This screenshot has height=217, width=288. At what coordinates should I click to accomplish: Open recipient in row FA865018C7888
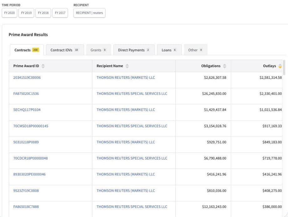pyautogui.click(x=132, y=207)
